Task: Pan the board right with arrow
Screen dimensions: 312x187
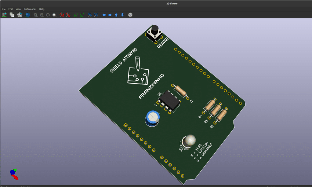Action: point(110,15)
